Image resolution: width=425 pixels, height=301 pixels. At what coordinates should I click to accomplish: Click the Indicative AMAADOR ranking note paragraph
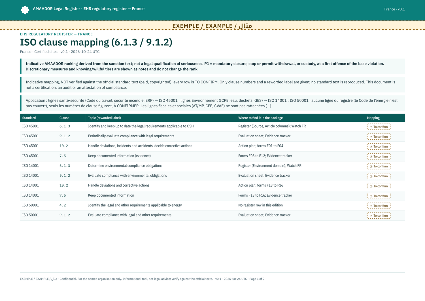click(x=212, y=66)
